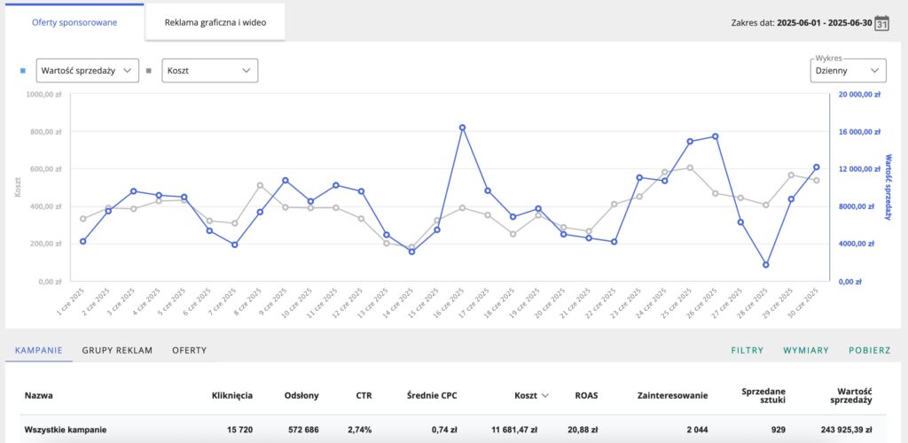Open the Wymiary options

[x=805, y=351]
